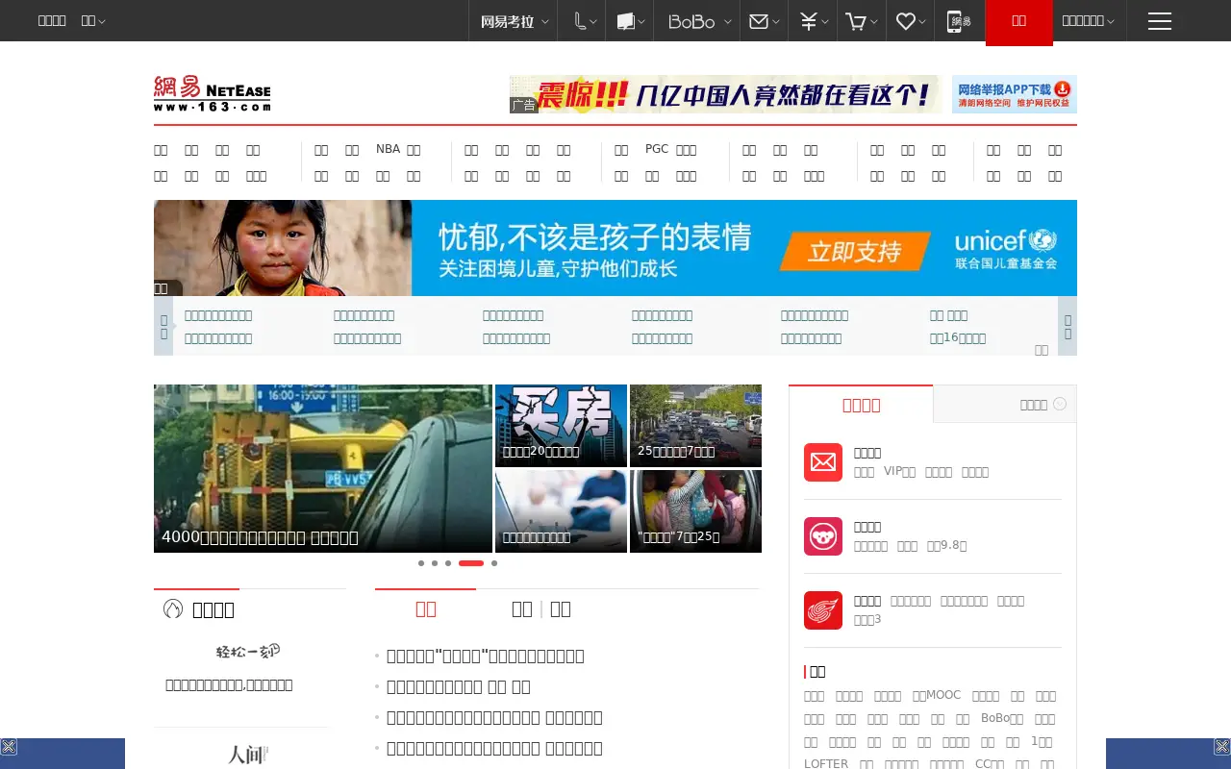Click the red button in top bar

(1019, 21)
